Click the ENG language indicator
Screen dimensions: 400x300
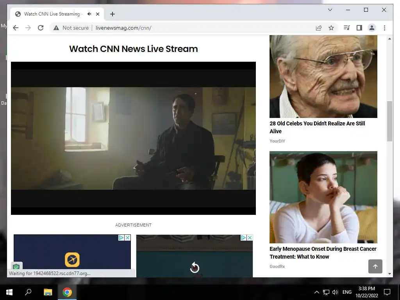pyautogui.click(x=347, y=292)
